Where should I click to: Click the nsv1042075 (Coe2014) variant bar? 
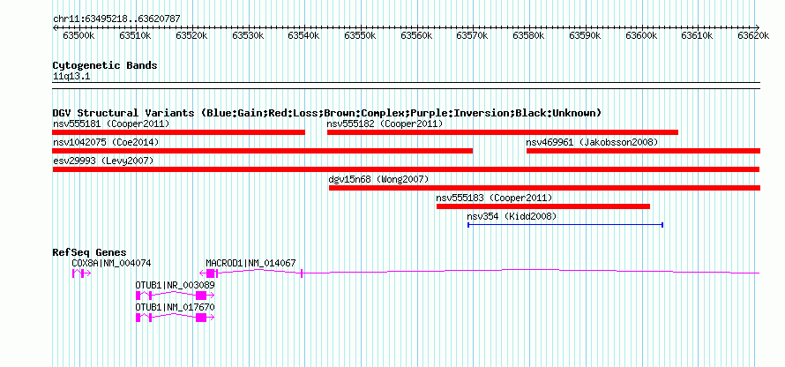point(262,151)
